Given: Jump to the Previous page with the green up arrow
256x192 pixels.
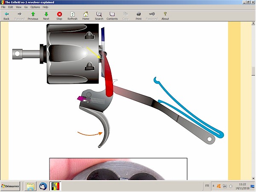Looking at the screenshot, I should click(33, 16).
